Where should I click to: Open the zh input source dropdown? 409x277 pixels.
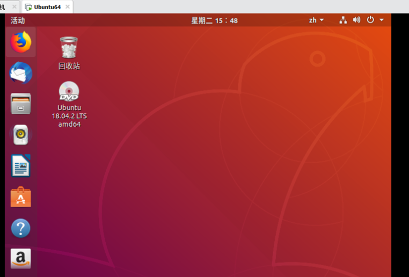[x=316, y=20]
